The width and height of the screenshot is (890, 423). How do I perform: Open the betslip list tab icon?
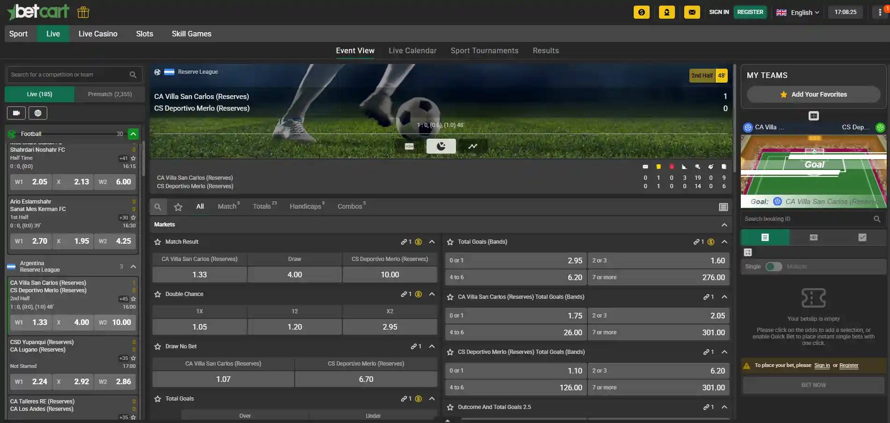point(765,238)
